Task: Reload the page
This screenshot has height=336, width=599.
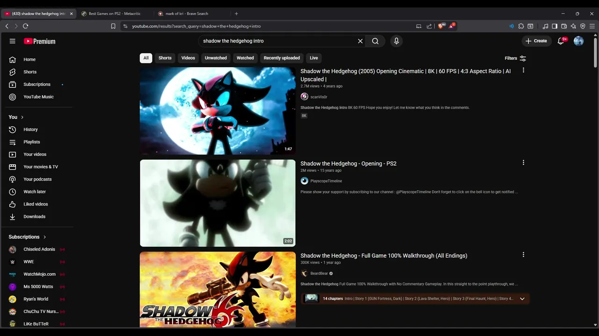Action: pos(26,26)
